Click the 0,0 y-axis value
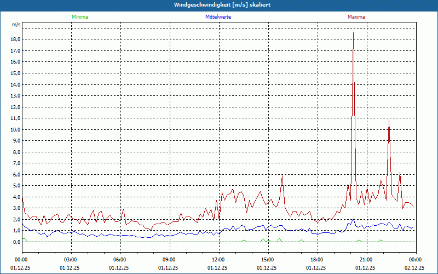Screen dimensions: 438x274 [16, 242]
